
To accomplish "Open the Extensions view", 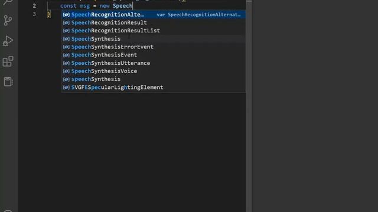I will (8, 61).
